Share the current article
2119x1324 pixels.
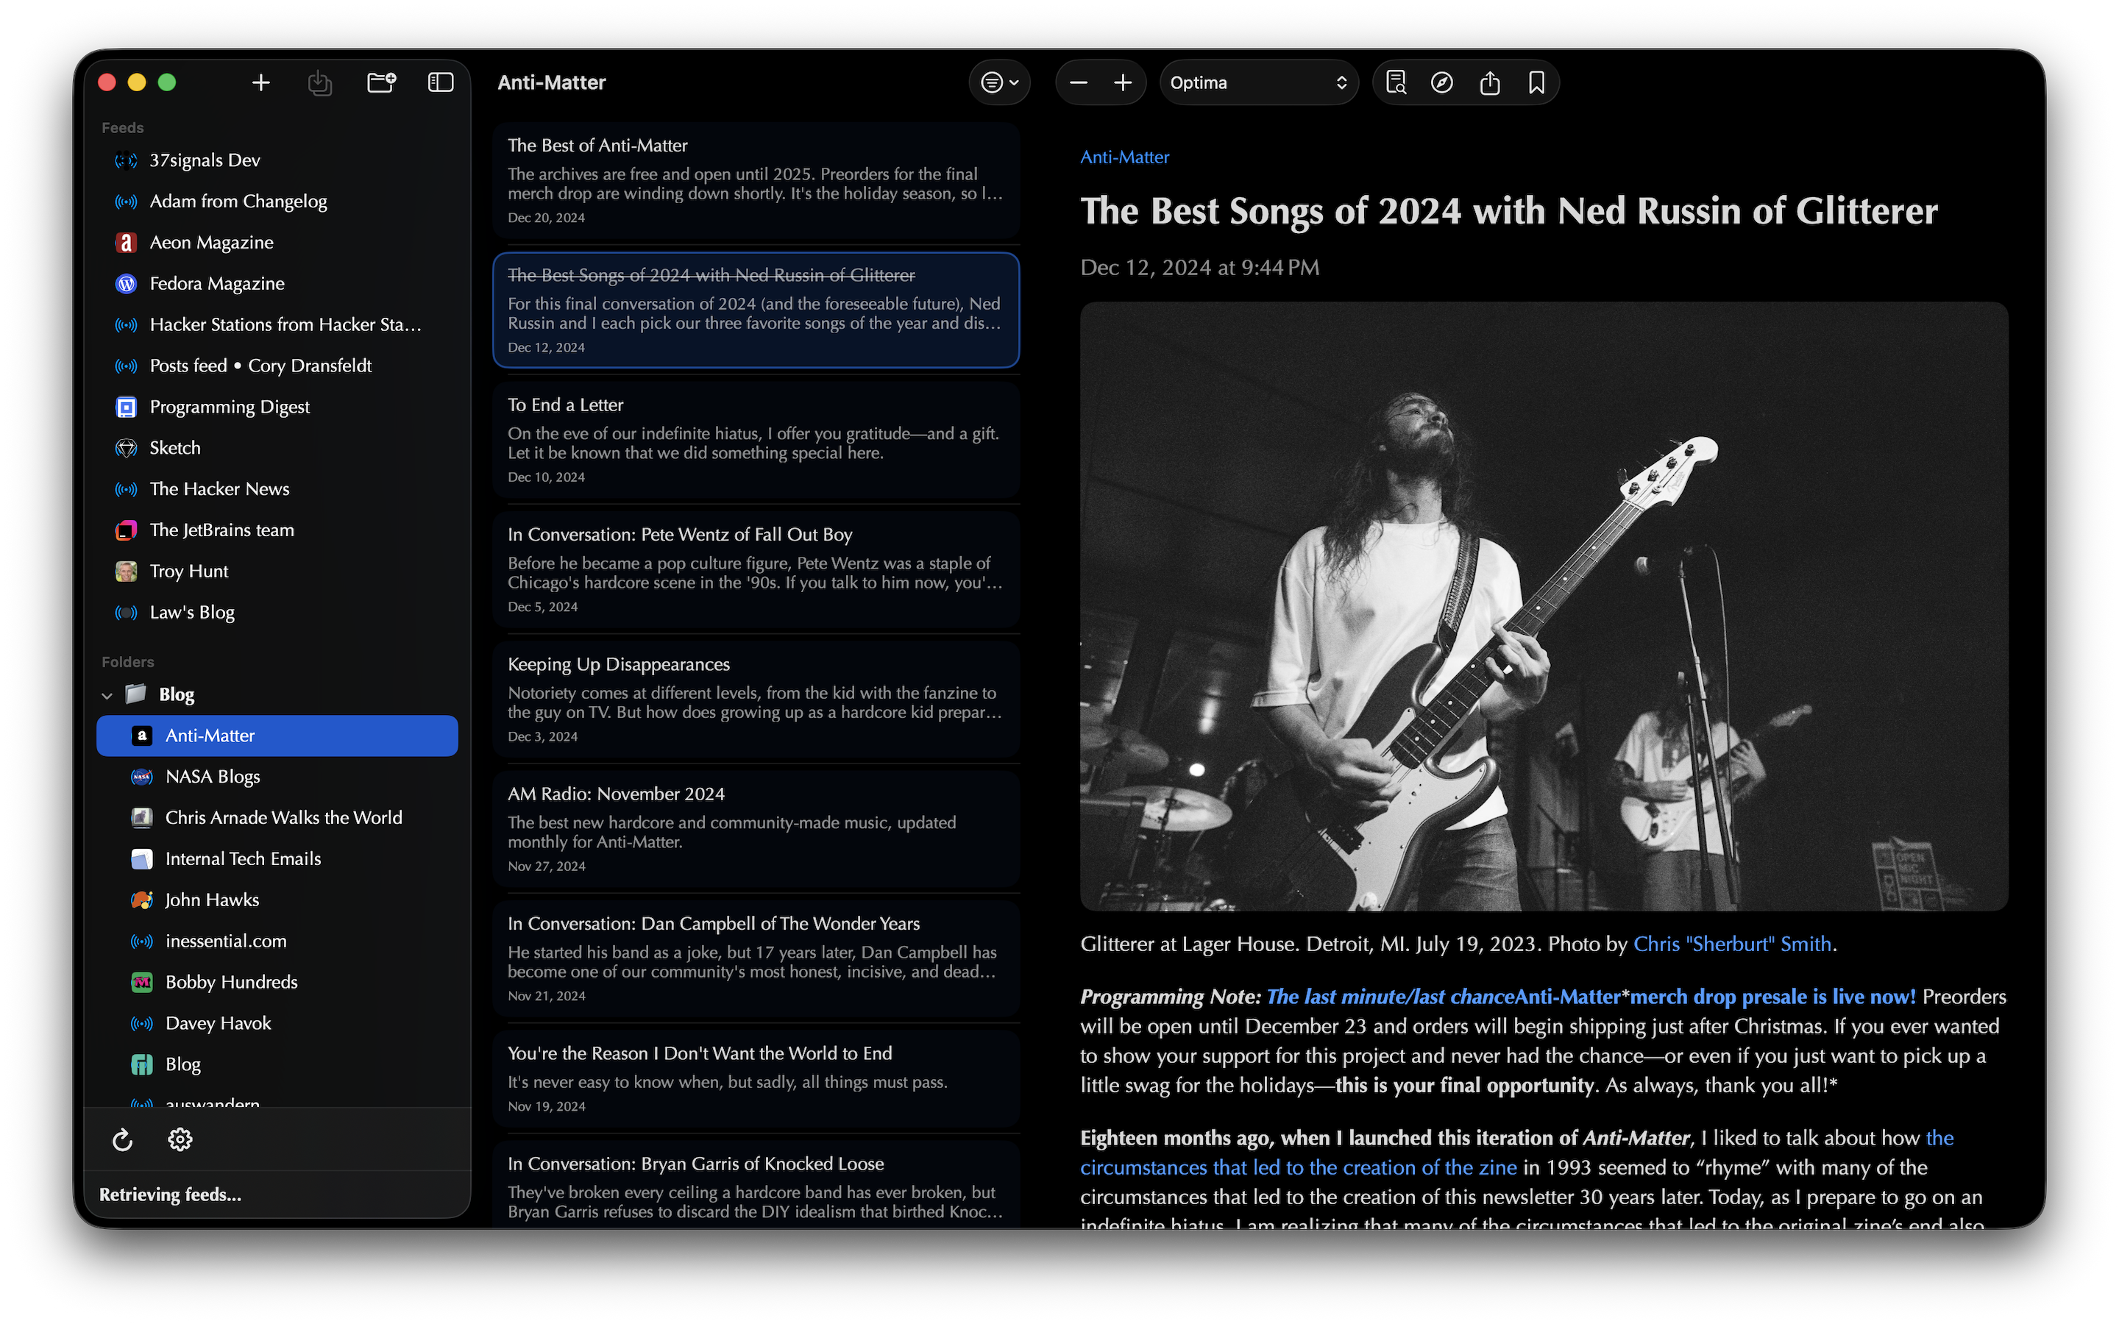(x=1491, y=82)
